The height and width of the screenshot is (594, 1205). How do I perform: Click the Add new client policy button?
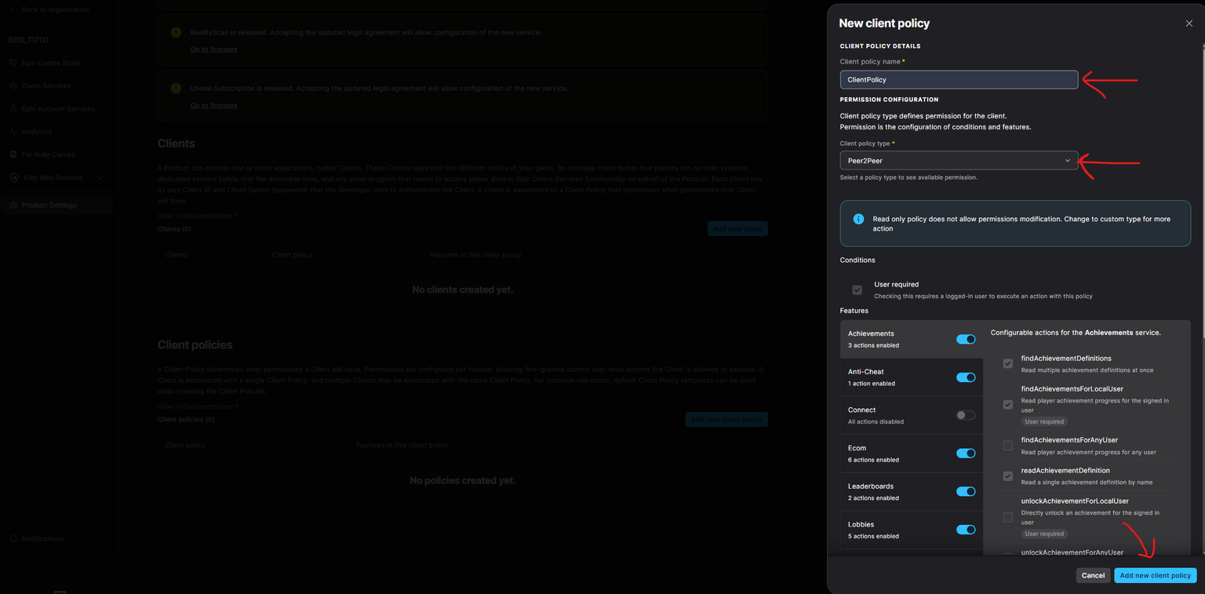click(1155, 575)
